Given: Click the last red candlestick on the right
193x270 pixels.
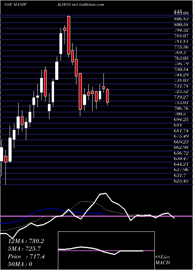Looking at the screenshot, I should coord(108,96).
